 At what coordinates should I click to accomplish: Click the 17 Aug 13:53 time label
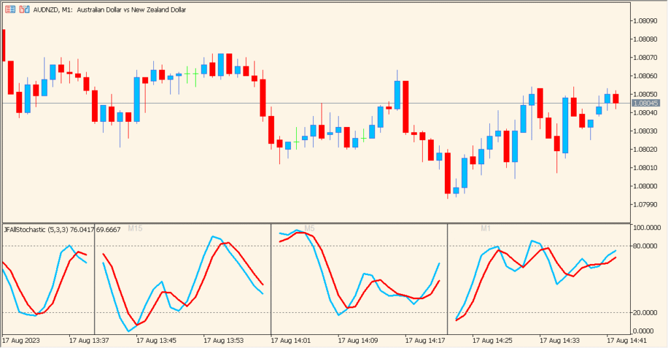tap(224, 340)
